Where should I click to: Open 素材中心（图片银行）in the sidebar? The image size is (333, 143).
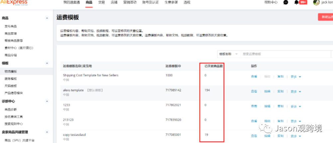(19, 48)
